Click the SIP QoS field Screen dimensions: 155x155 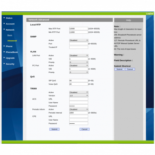[x=79, y=81]
